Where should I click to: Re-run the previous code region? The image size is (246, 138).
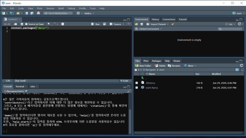click(105, 24)
